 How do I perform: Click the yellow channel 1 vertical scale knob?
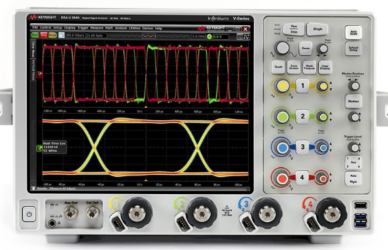tap(282, 86)
